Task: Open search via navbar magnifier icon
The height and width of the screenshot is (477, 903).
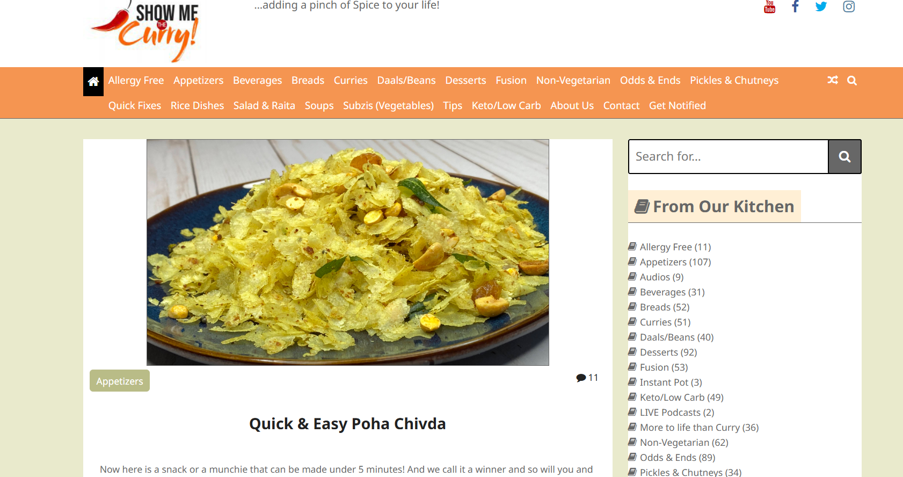Action: coord(852,81)
